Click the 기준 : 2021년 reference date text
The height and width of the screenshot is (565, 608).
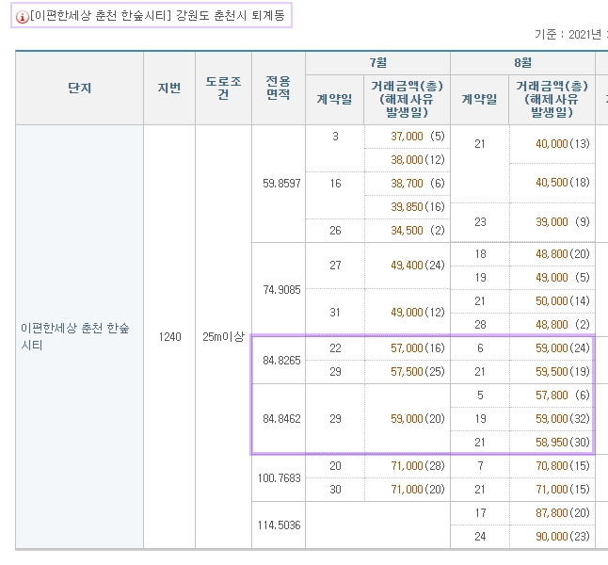[571, 35]
